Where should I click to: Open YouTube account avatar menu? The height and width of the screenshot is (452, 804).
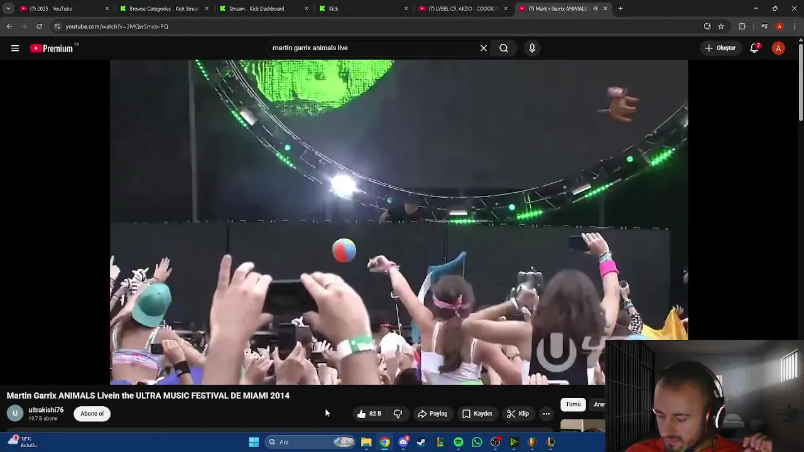click(778, 48)
